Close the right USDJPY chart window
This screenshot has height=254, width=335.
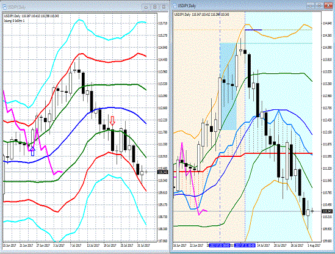[x=328, y=5]
